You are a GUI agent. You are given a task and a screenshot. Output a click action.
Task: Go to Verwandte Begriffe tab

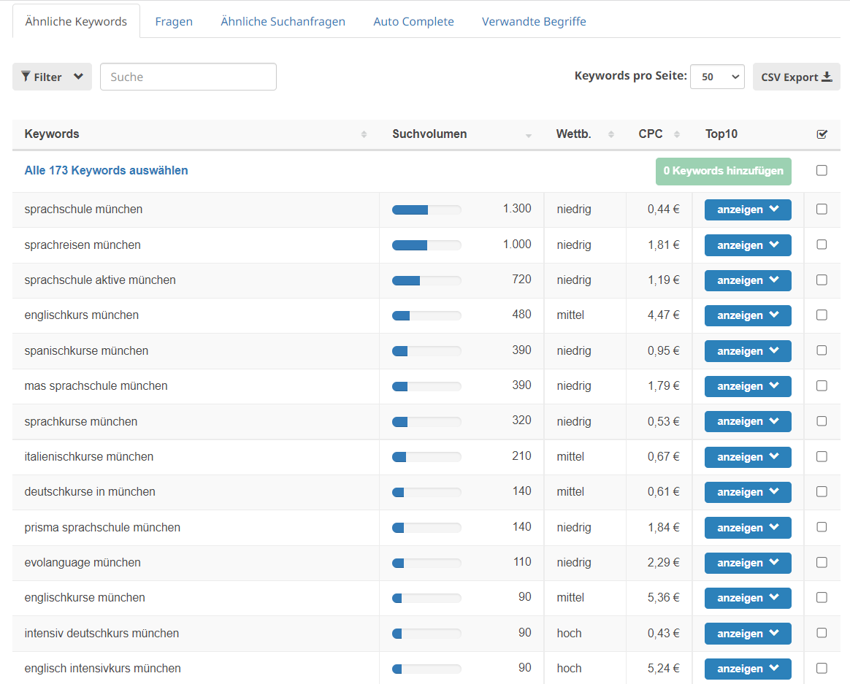(534, 21)
